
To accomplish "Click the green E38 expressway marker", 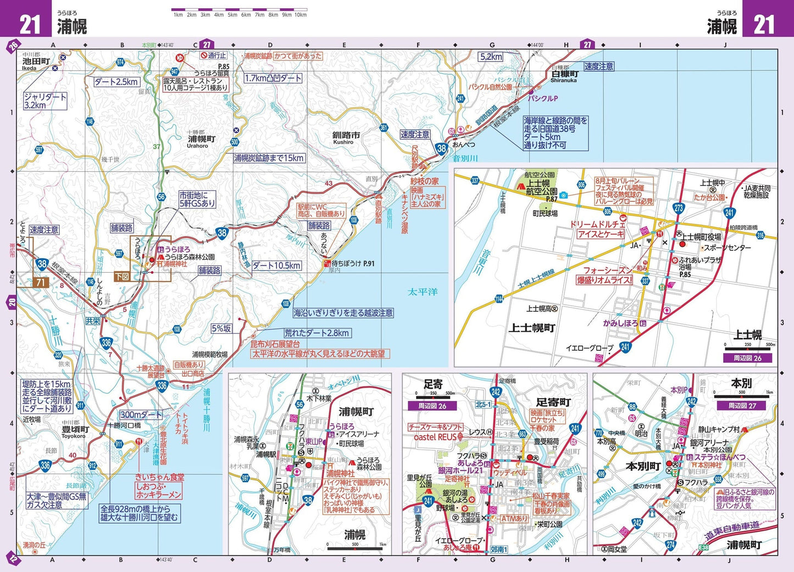I will pos(703,547).
